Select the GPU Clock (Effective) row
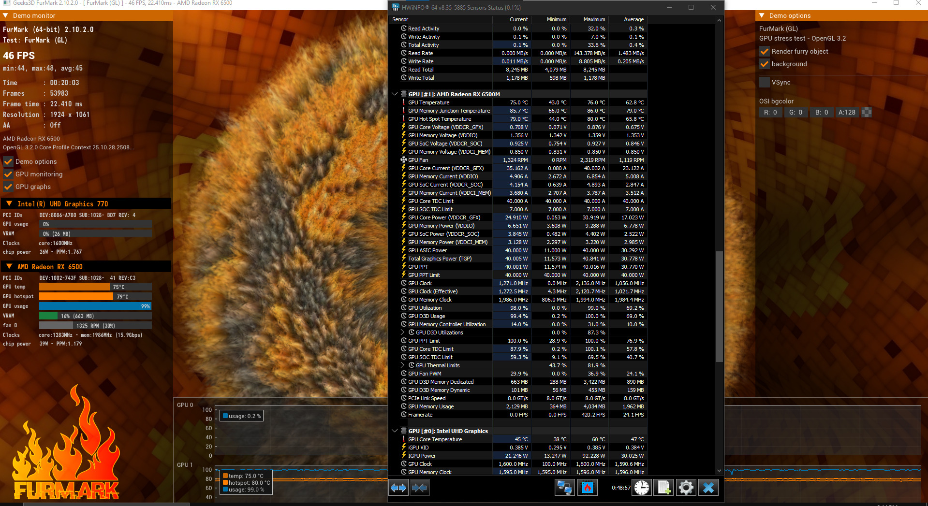The width and height of the screenshot is (928, 506). coord(518,291)
